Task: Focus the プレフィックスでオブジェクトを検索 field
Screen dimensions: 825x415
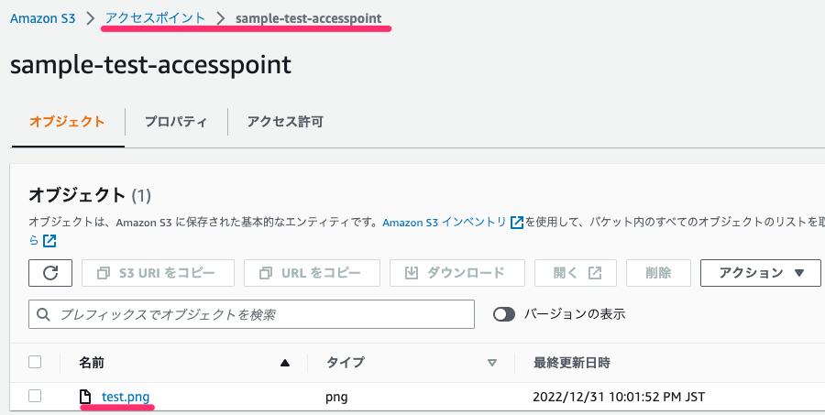Action: tap(251, 314)
